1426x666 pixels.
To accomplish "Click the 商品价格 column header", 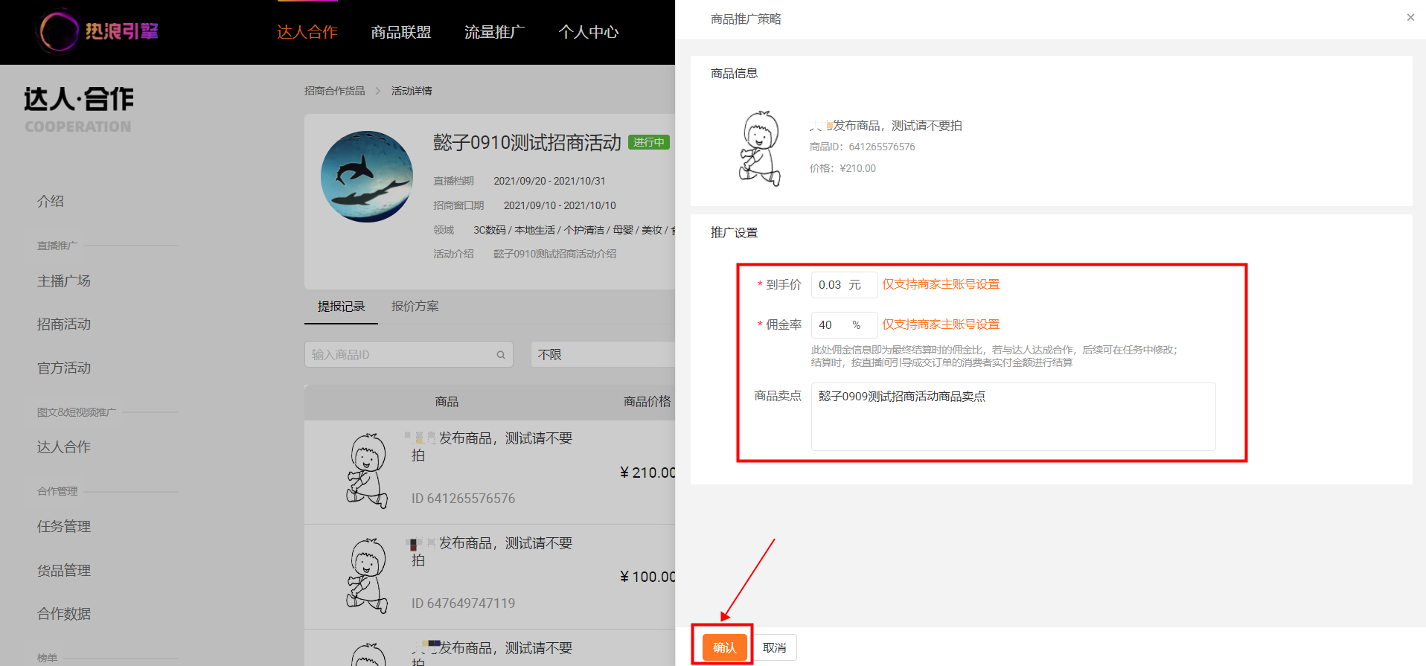I will (x=647, y=402).
